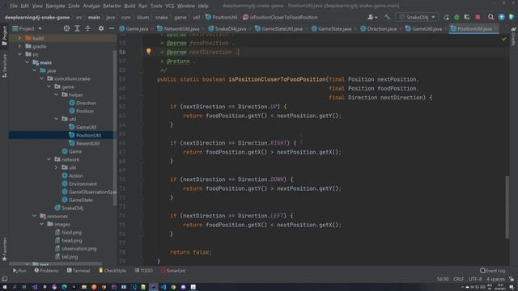Viewport: 518px width, 291px height.
Task: Click the Collapse All icon in Project panel
Action: click(87, 29)
